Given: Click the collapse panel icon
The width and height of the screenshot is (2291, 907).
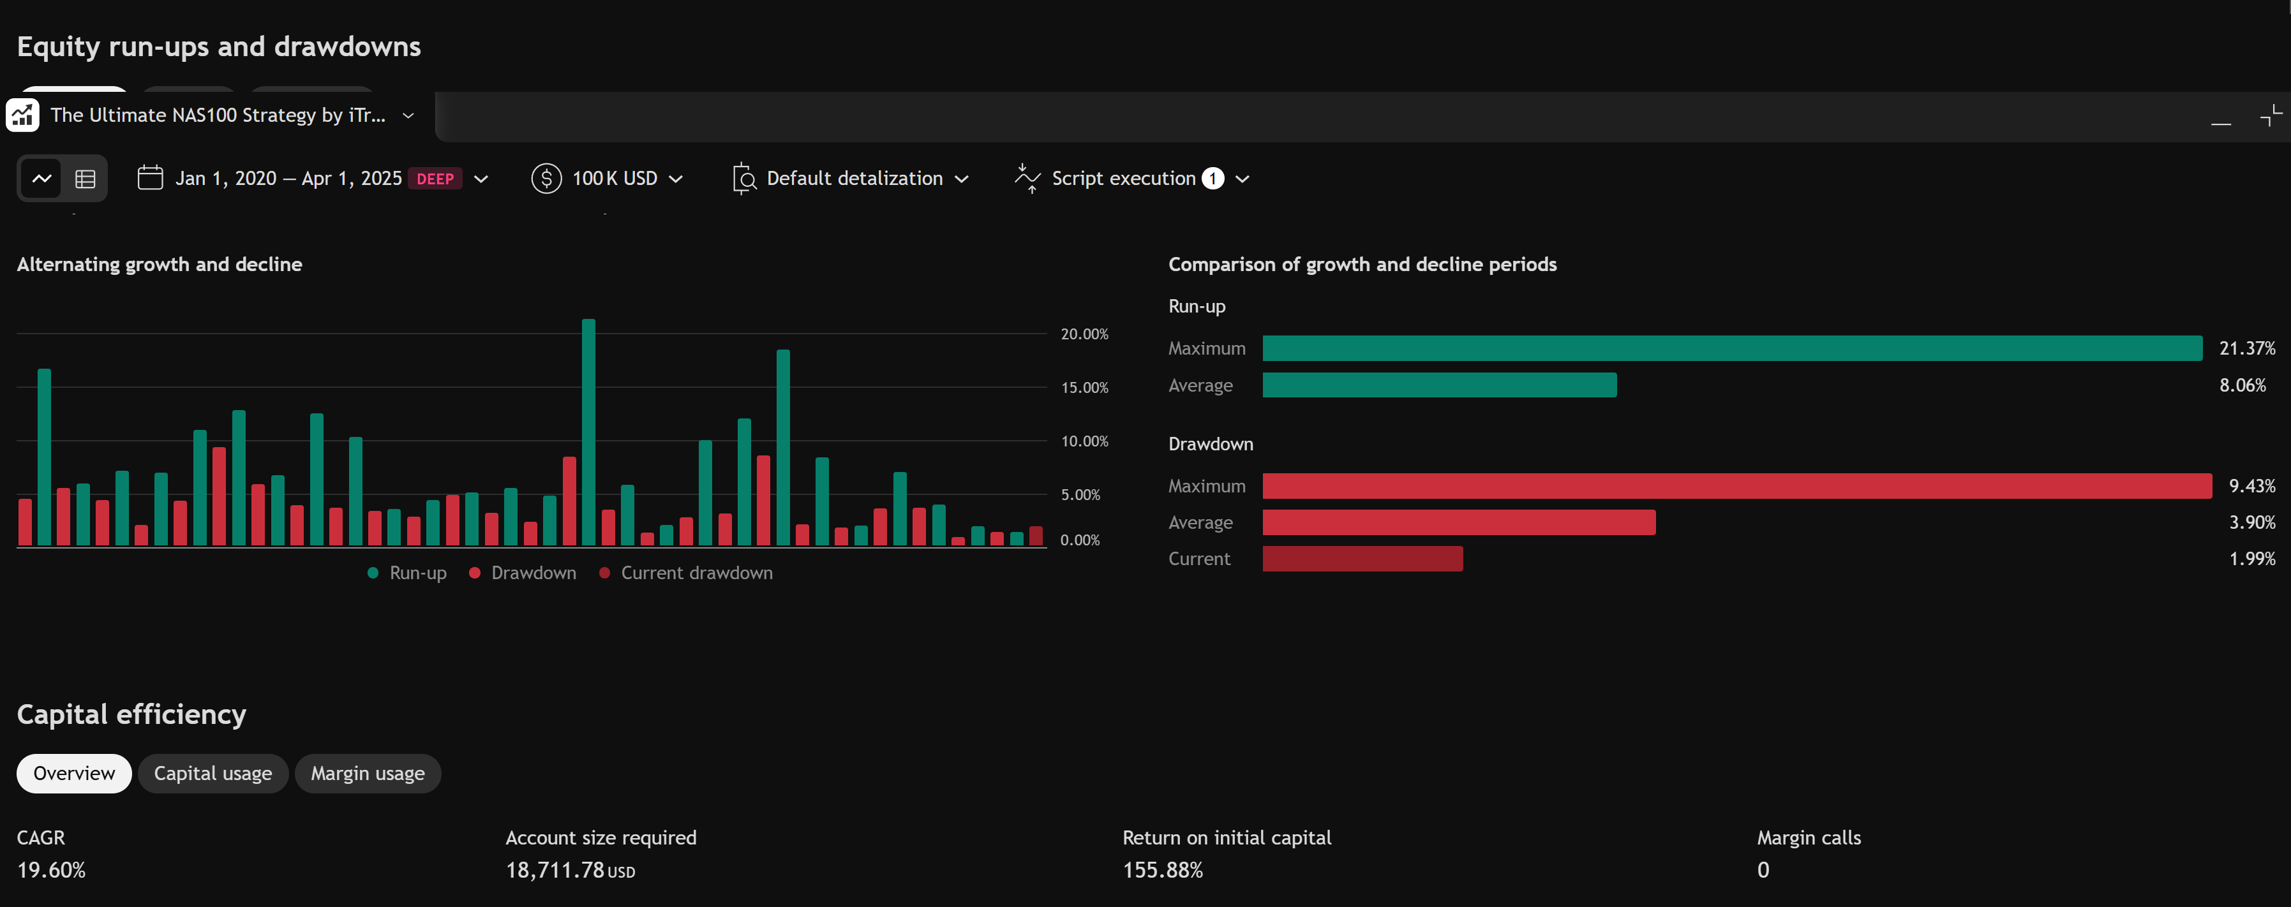Looking at the screenshot, I should click(2271, 115).
